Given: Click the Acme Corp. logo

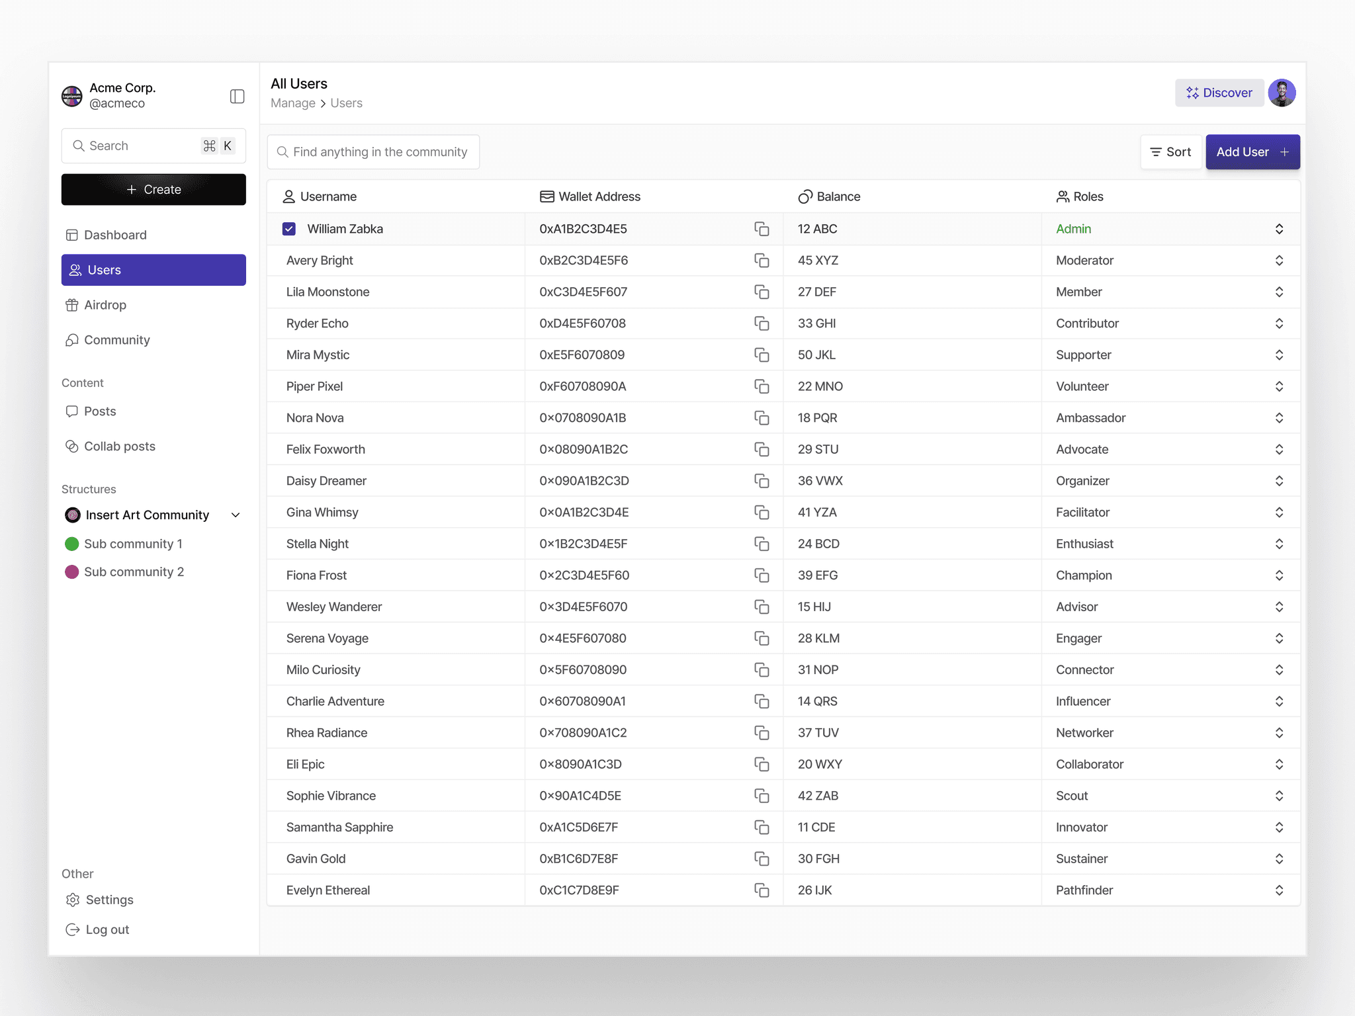Looking at the screenshot, I should pos(72,96).
